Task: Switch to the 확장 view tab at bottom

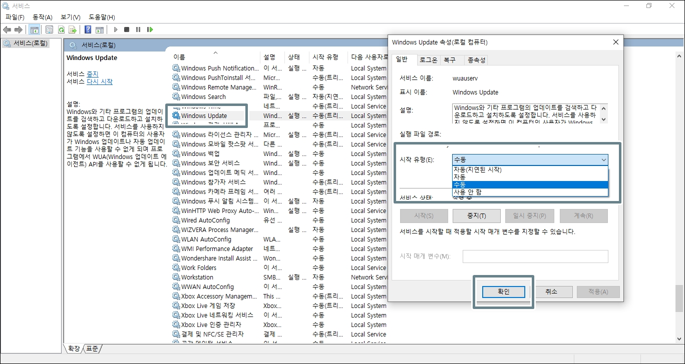Action: (74, 348)
